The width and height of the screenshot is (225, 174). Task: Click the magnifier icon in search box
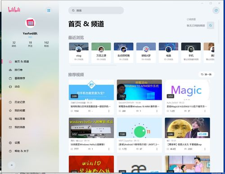point(73,10)
